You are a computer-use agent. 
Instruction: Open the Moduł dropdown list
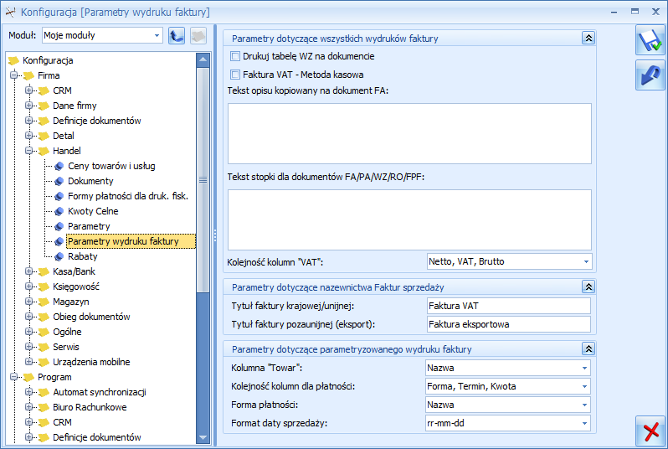157,35
